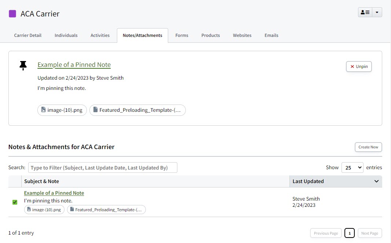391x243 pixels.
Task: Focus the Type to Filter search field
Action: 103,168
